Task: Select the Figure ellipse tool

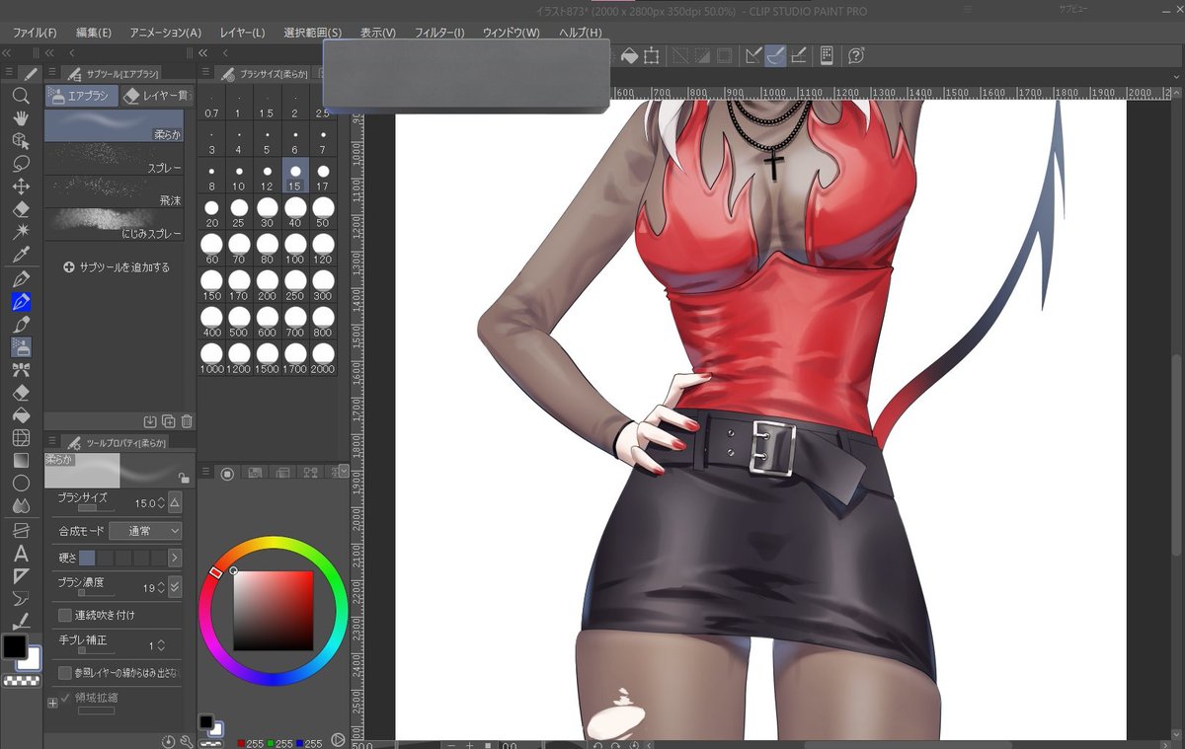Action: coord(20,483)
